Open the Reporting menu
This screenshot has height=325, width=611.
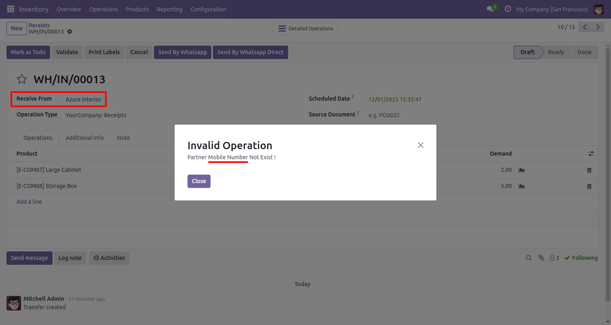point(170,9)
